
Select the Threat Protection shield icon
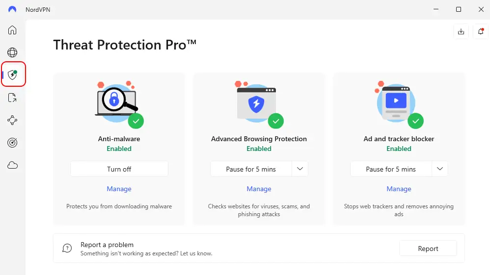click(13, 75)
